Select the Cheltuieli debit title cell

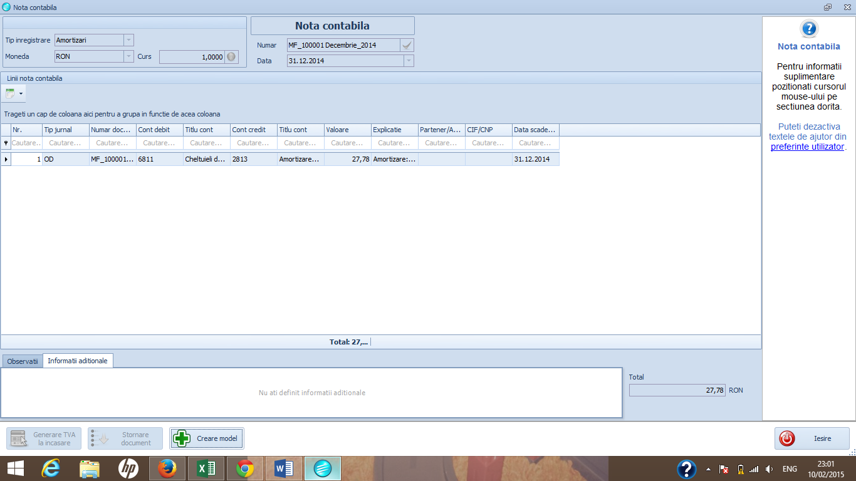click(207, 160)
